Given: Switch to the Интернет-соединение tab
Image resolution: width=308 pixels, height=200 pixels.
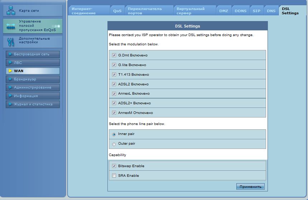Looking at the screenshot, I should click(89, 11).
